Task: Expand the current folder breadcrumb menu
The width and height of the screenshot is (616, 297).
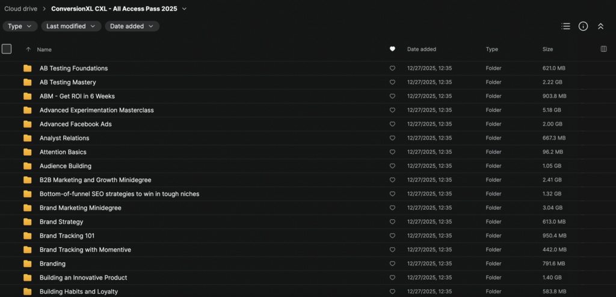Action: click(x=185, y=8)
